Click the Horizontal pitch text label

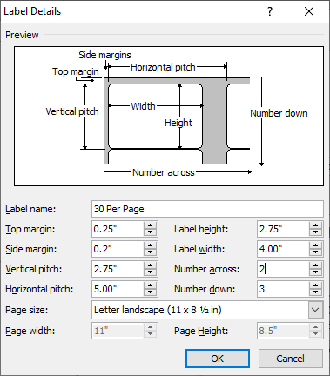click(39, 289)
